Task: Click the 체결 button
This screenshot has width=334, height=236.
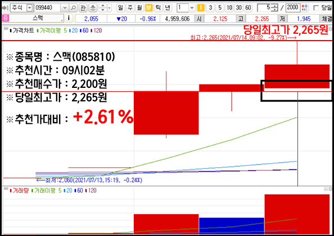Action: click(x=327, y=19)
